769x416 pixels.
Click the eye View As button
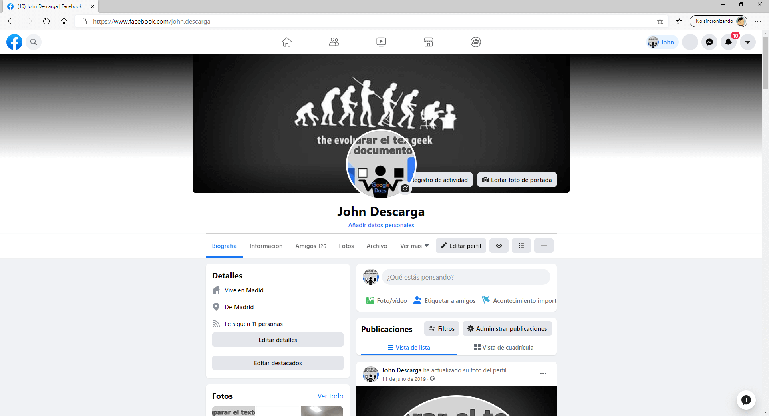pyautogui.click(x=499, y=246)
